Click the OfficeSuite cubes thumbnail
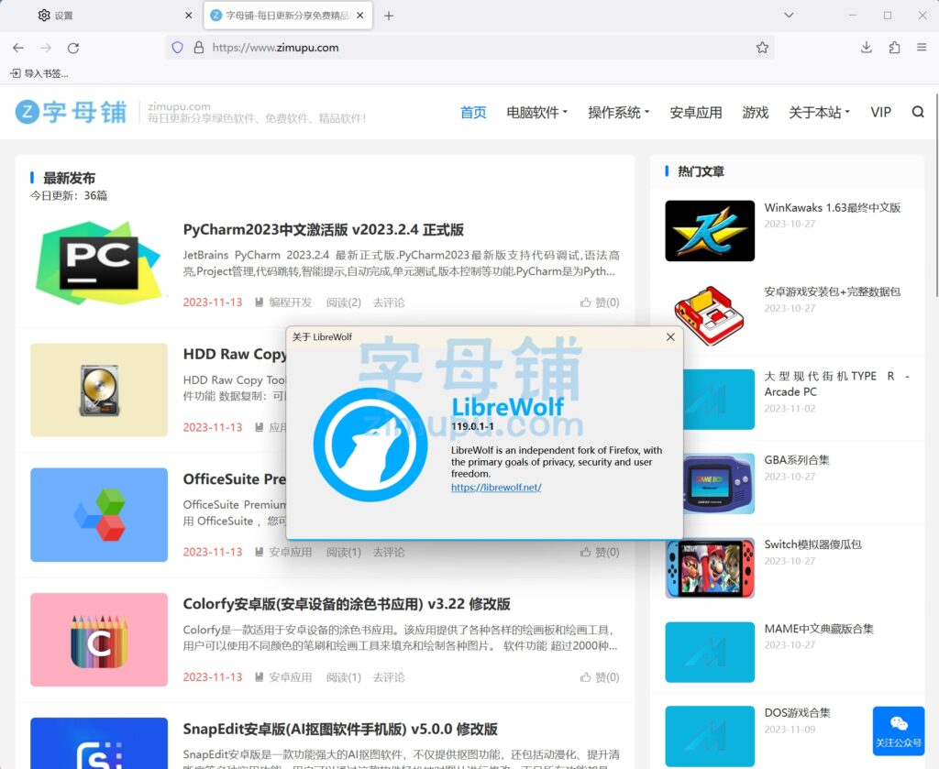This screenshot has height=769, width=939. [99, 515]
